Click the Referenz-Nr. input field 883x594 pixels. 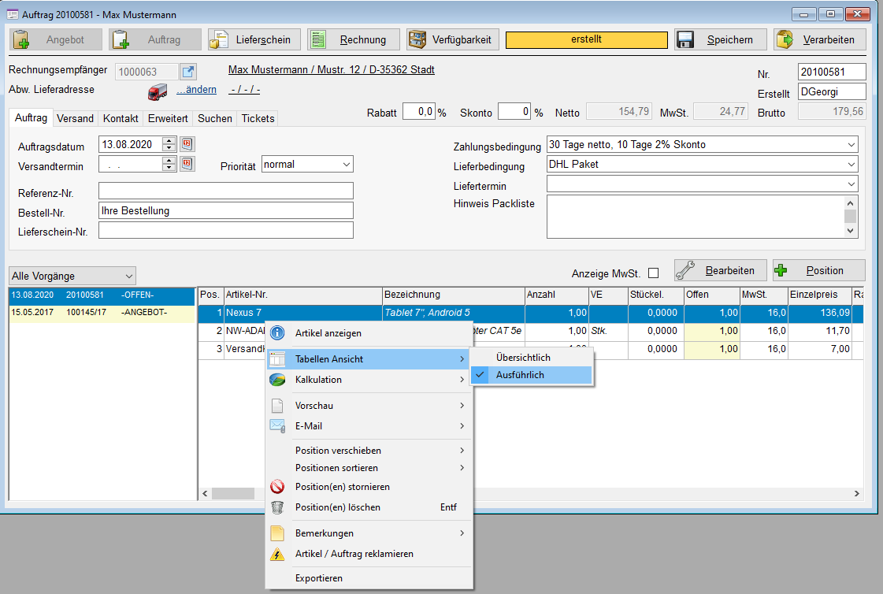[226, 191]
